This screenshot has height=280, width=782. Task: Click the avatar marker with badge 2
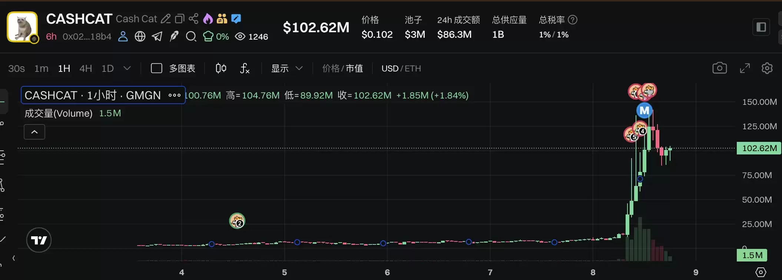(x=237, y=221)
